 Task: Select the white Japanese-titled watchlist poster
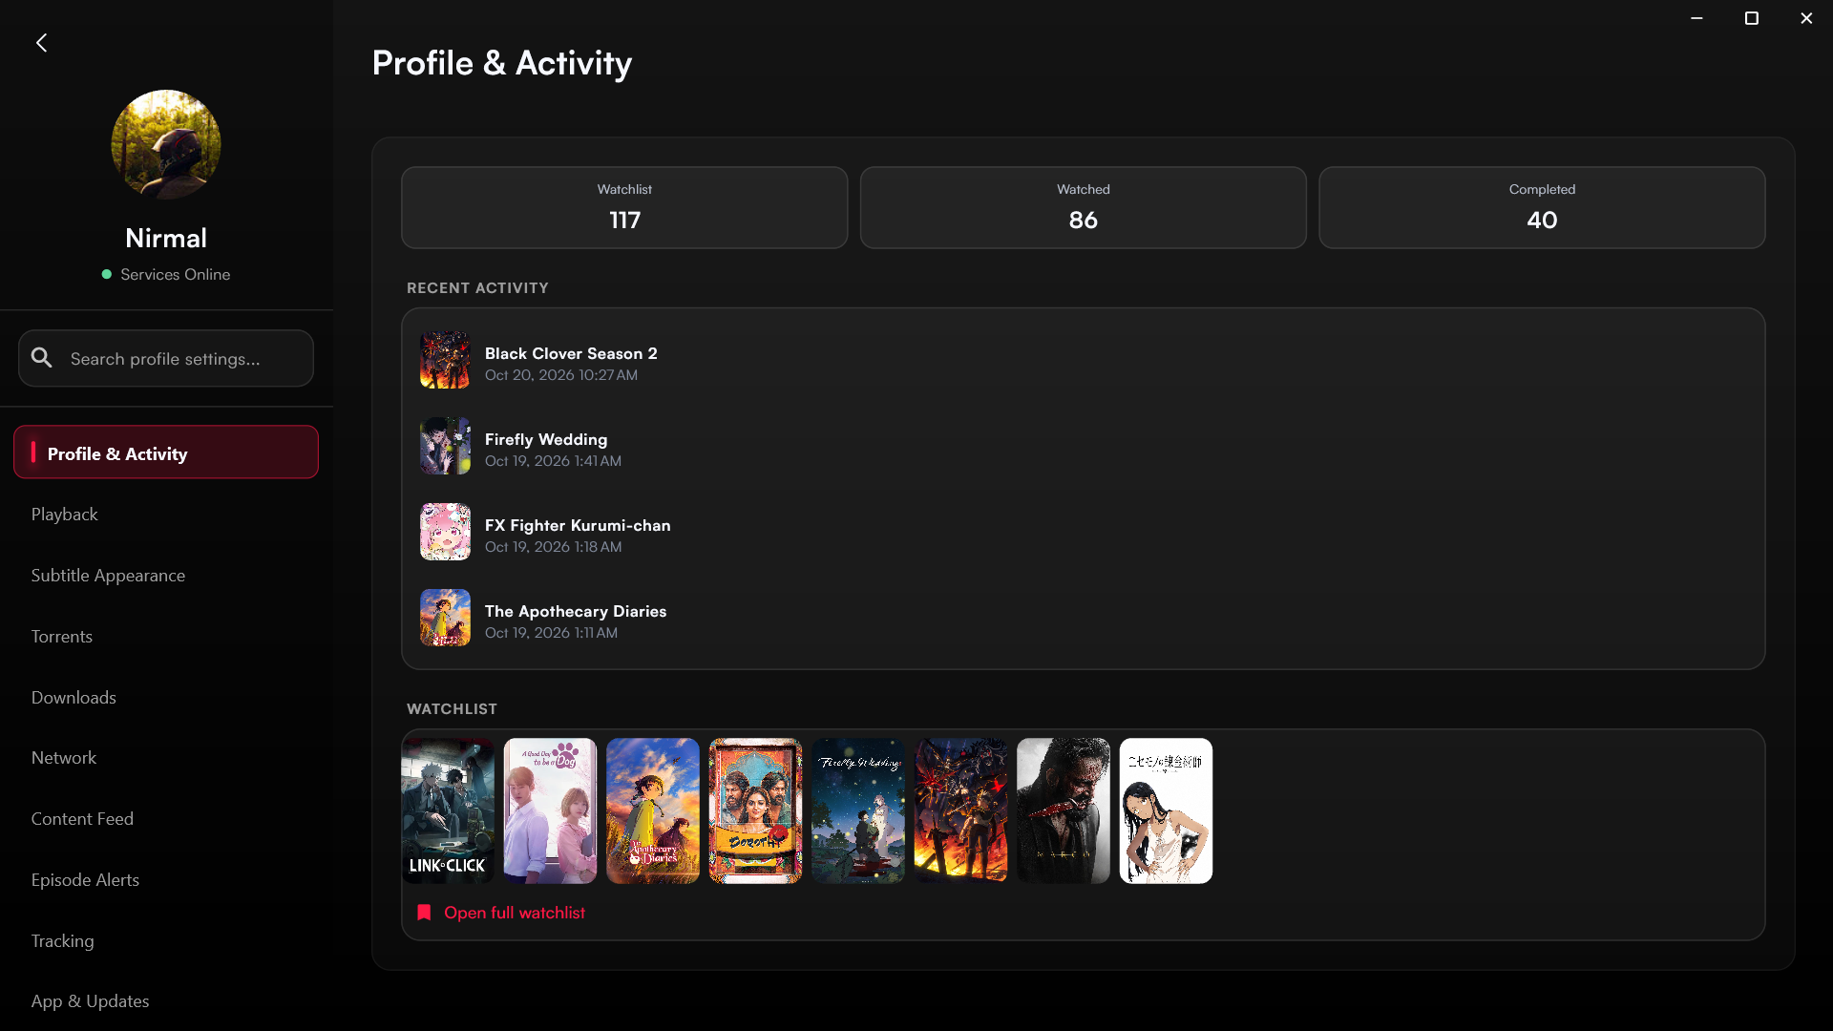point(1166,810)
